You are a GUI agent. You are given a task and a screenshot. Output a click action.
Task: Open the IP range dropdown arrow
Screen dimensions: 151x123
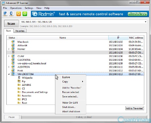(x=146, y=22)
